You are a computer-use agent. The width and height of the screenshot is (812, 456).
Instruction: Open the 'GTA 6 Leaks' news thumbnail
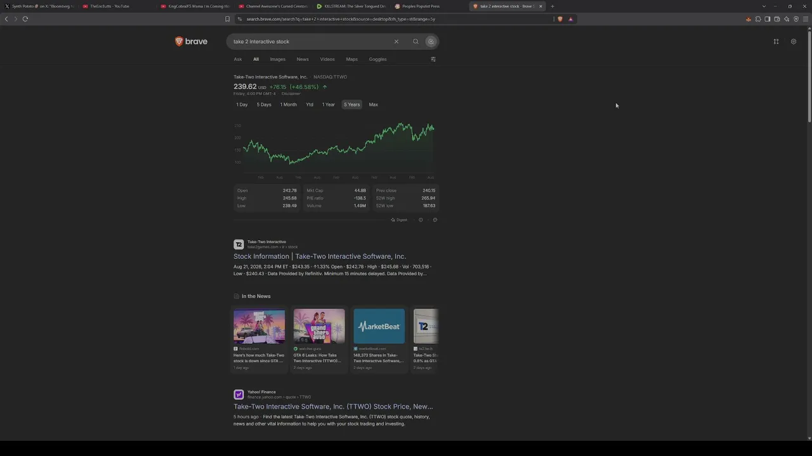[x=319, y=326]
